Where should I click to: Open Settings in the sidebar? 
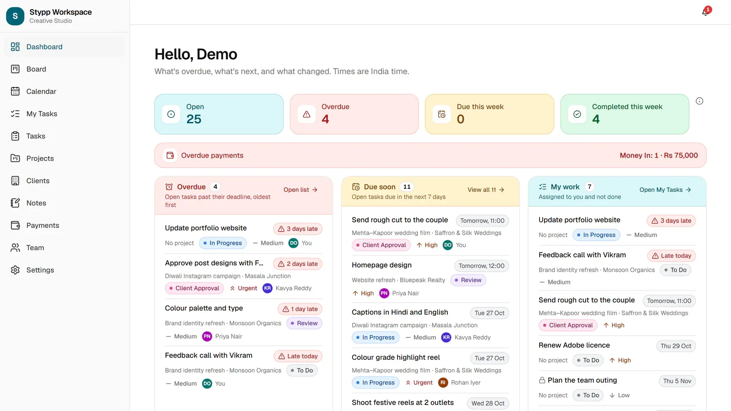pyautogui.click(x=64, y=270)
